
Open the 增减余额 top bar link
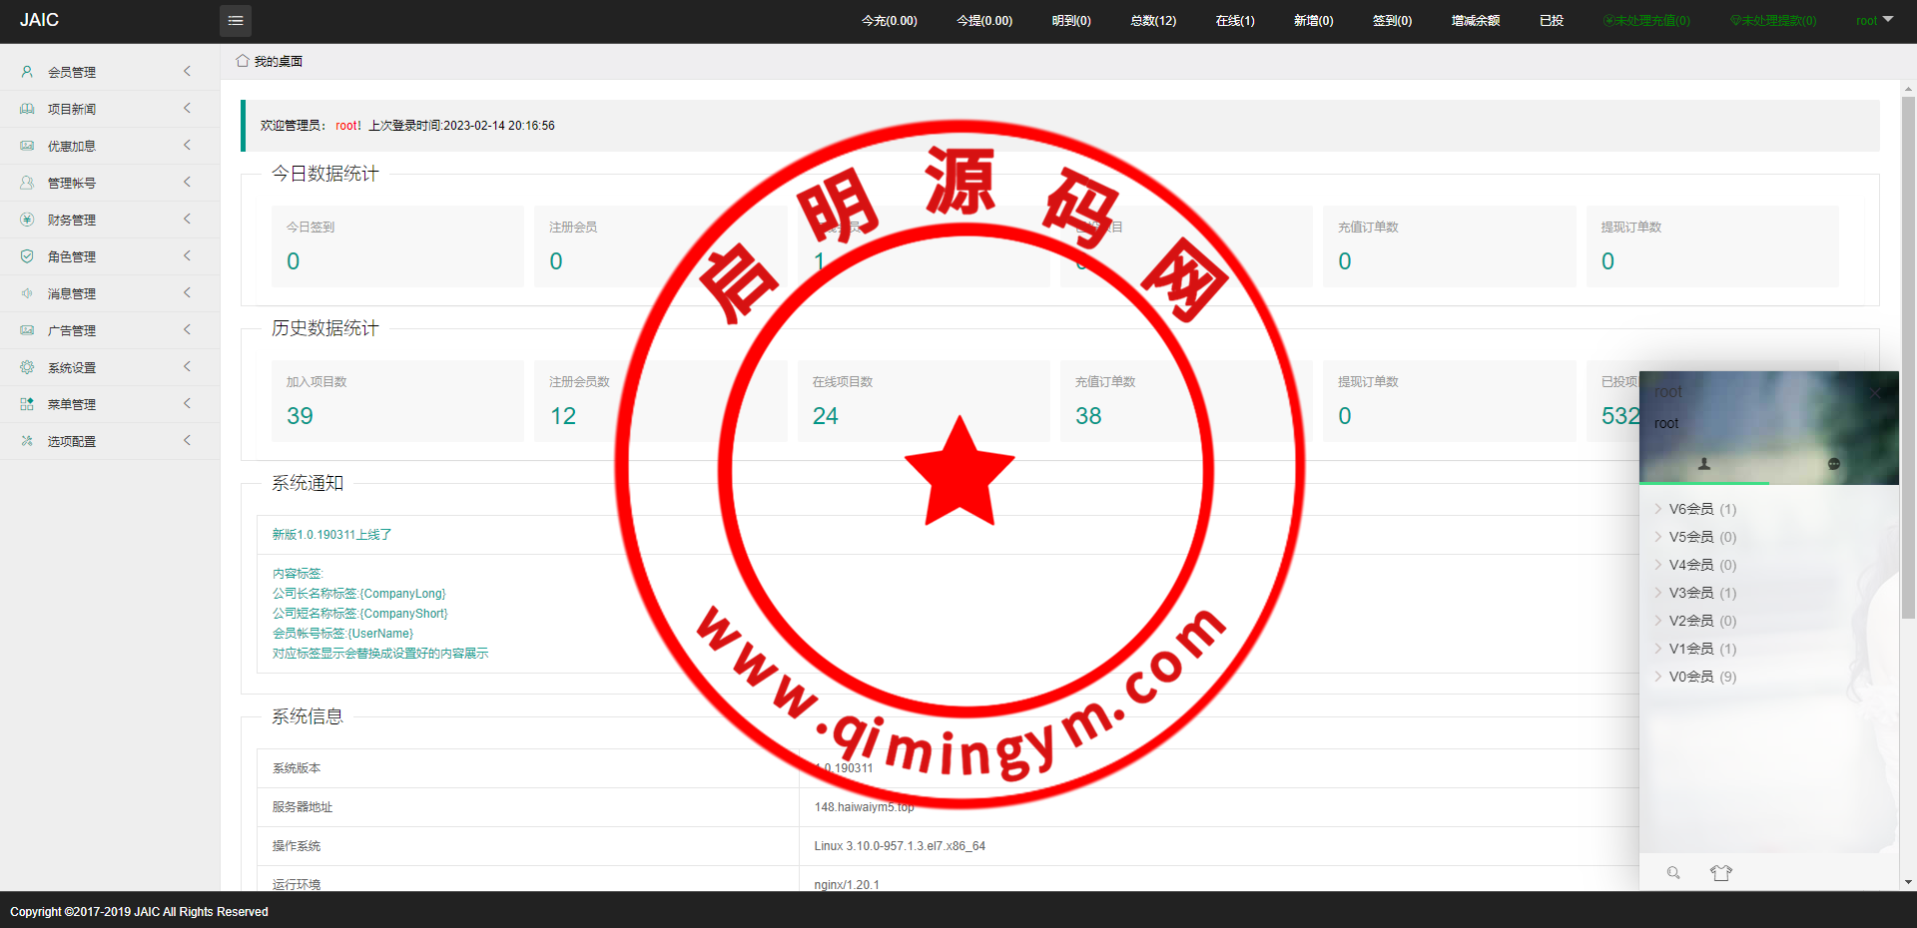click(1475, 20)
